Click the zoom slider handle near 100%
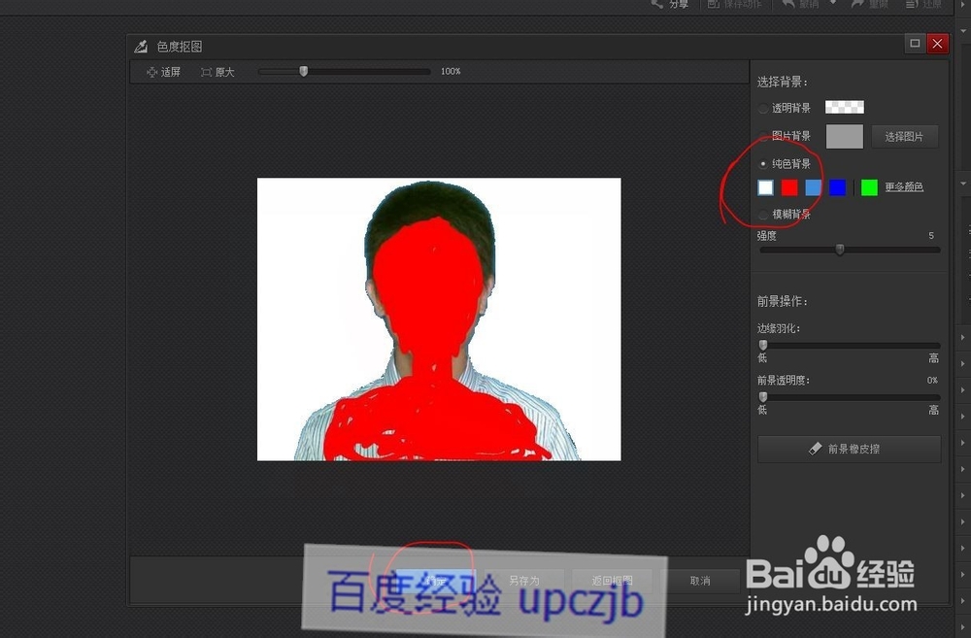Viewport: 971px width, 638px height. click(303, 71)
